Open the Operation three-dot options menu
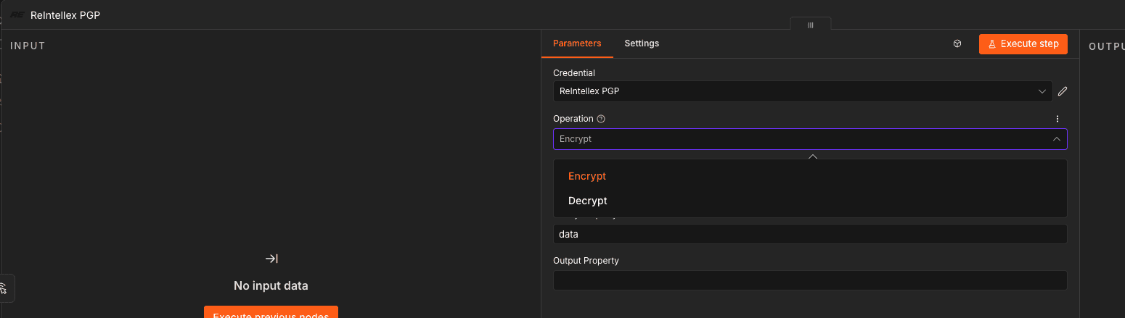Viewport: 1125px width, 318px height. click(1057, 119)
